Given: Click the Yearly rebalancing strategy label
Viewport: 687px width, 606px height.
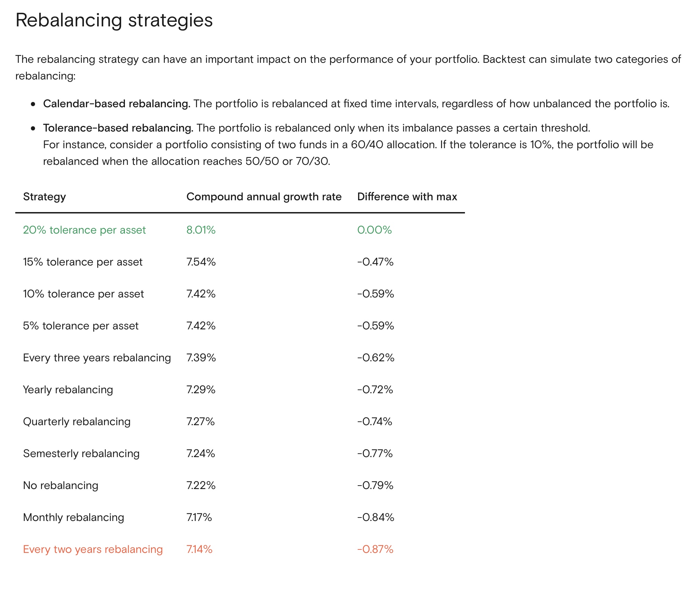Looking at the screenshot, I should tap(68, 390).
